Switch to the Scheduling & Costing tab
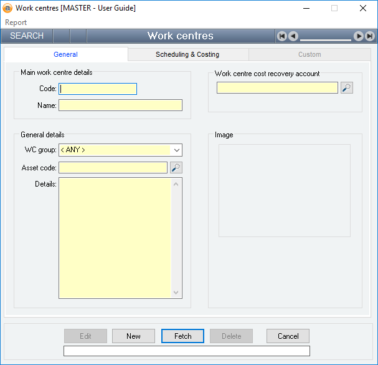 pos(187,55)
